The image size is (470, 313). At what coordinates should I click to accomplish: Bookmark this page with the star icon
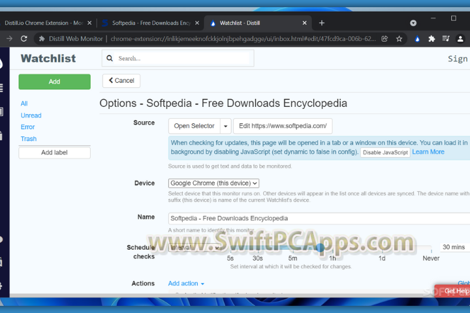(399, 38)
